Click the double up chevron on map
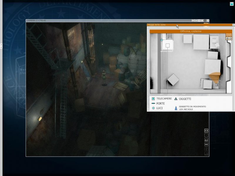 click(227, 35)
